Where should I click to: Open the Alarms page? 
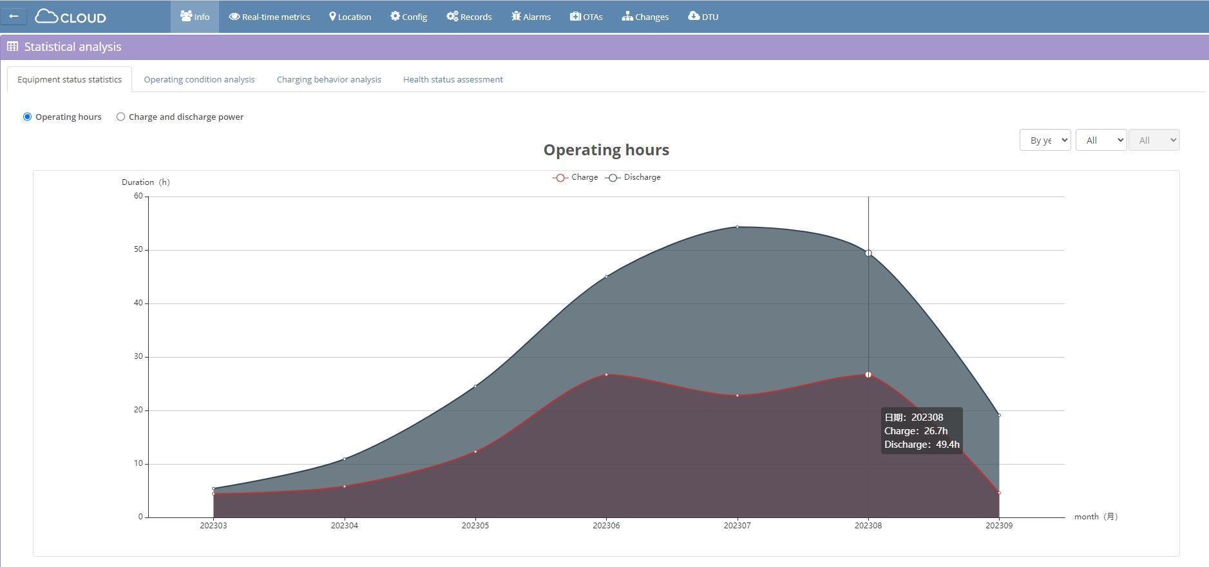click(x=531, y=17)
